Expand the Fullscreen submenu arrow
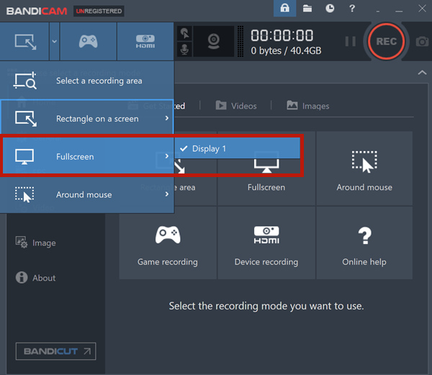 point(166,156)
